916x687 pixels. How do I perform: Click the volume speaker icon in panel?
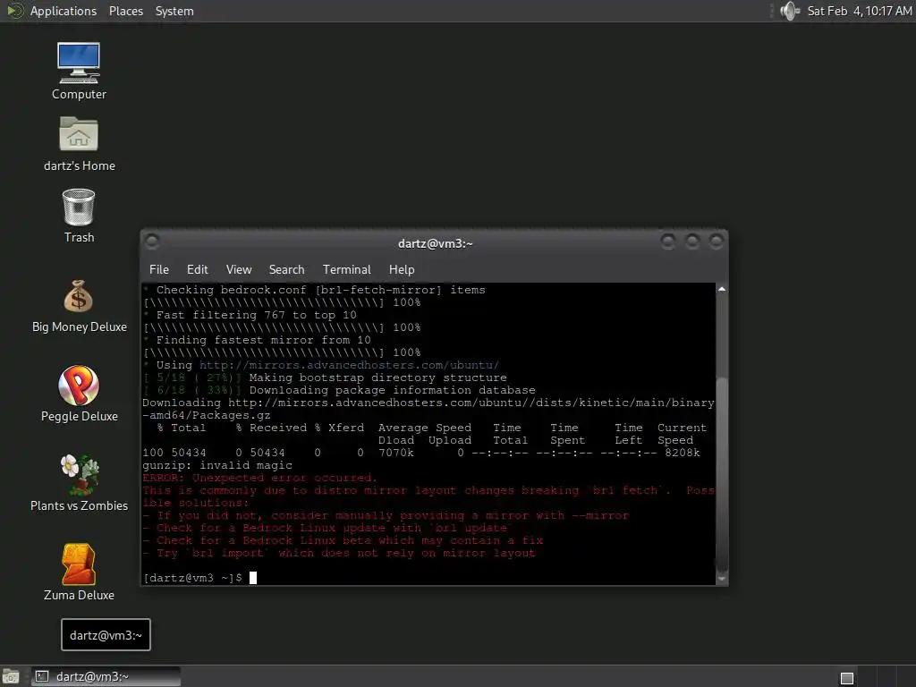(x=789, y=11)
